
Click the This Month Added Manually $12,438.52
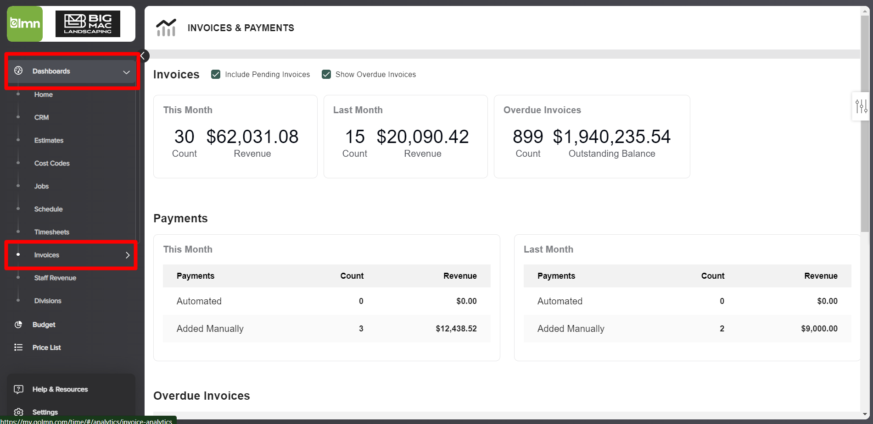(x=456, y=329)
